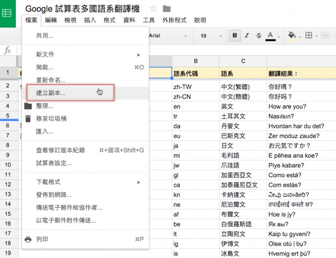Open the Arial font family dropdown
Screen dimensions: 336x258
point(168,36)
